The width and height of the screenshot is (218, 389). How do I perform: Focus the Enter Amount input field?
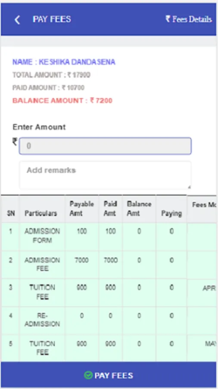[105, 146]
